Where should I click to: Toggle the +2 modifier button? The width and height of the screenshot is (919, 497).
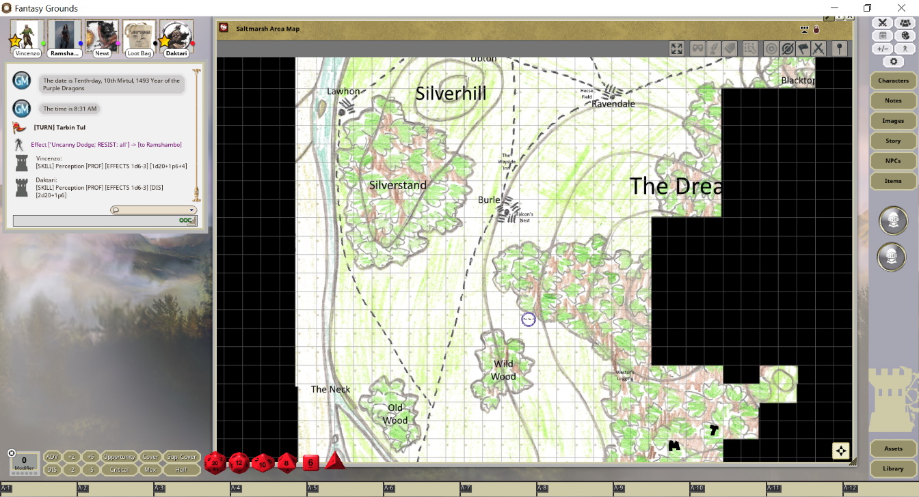pos(72,457)
